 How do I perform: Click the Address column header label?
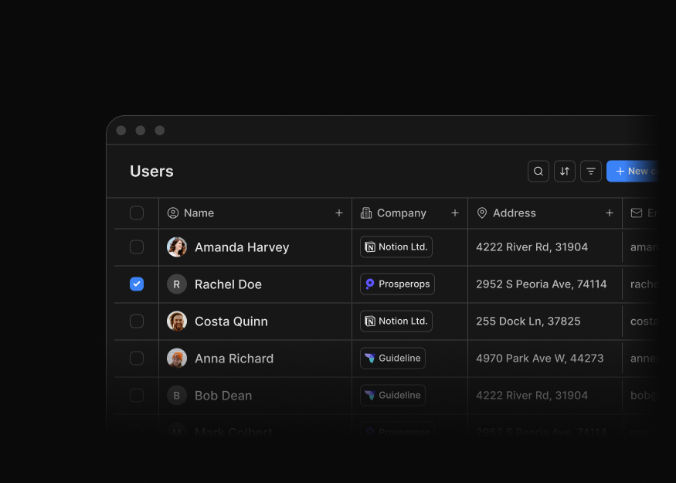pos(515,213)
